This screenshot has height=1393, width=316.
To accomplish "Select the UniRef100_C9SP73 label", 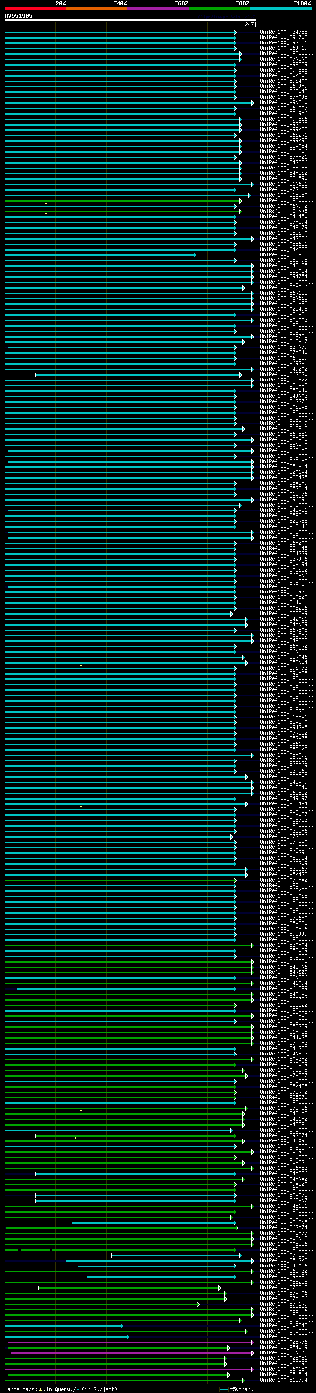I will pos(283,668).
